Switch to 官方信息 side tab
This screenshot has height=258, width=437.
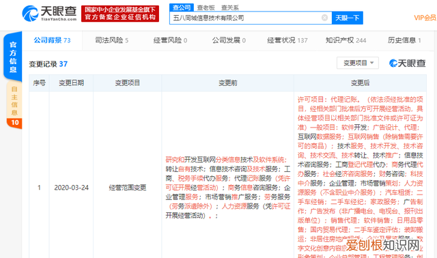13,57
